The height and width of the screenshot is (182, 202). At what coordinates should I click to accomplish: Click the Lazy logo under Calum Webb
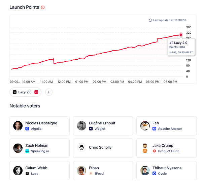[x=27, y=174]
